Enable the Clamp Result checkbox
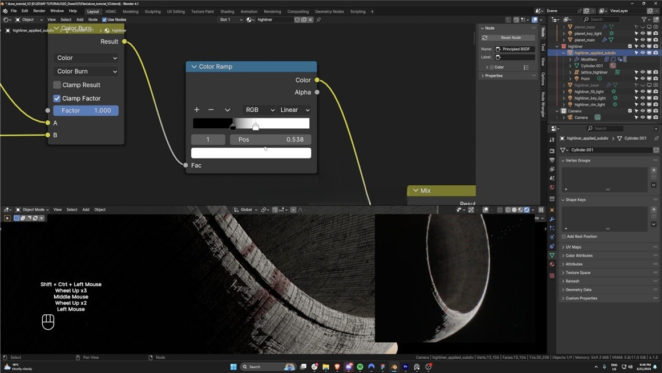The width and height of the screenshot is (662, 373). pos(57,85)
